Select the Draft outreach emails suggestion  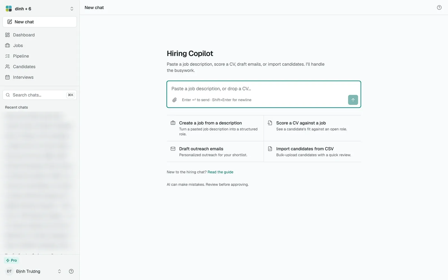(215, 151)
